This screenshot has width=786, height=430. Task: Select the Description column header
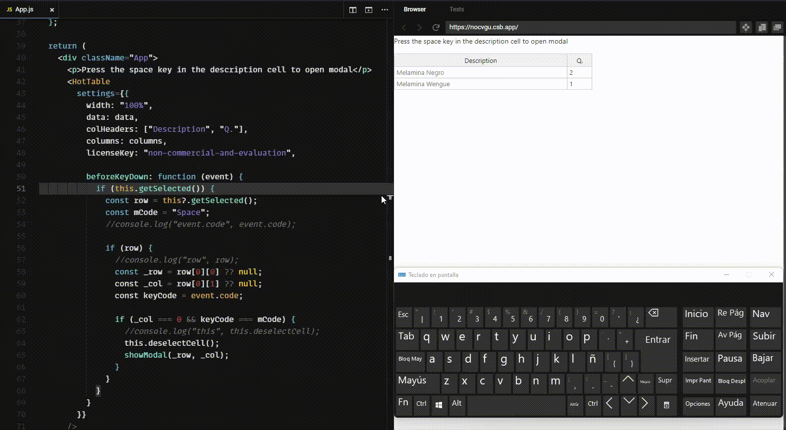click(x=481, y=60)
